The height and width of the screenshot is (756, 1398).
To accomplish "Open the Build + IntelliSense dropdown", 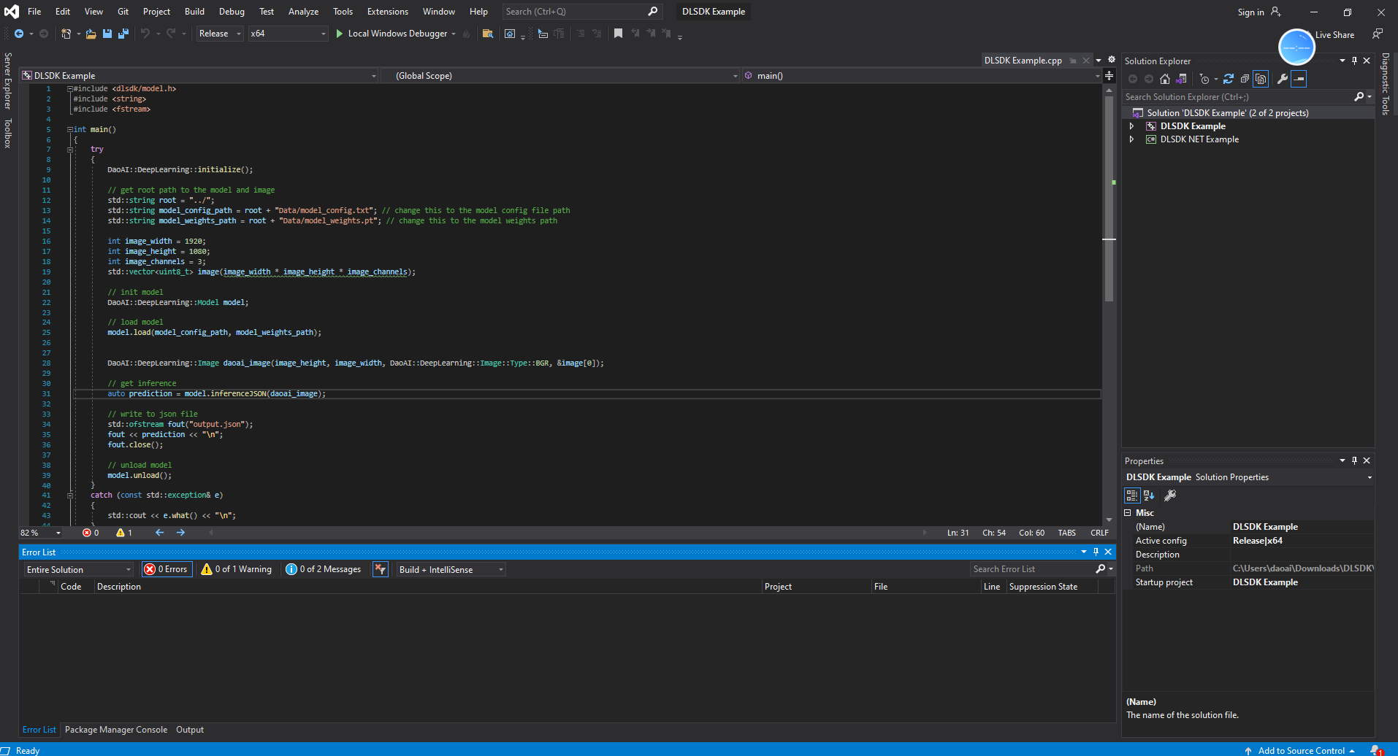I will coord(451,569).
